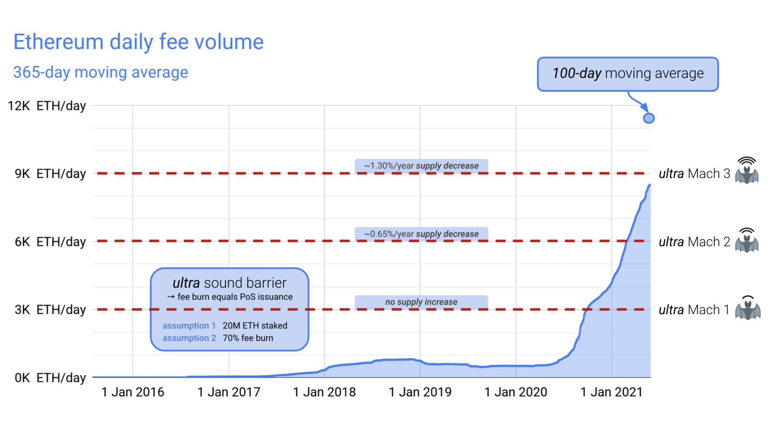Click the 9K ETH/day axis label
775x432 pixels.
50,173
